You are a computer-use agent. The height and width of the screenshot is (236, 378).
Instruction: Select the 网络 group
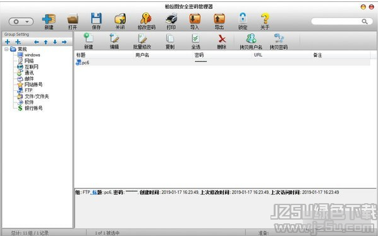[29, 61]
